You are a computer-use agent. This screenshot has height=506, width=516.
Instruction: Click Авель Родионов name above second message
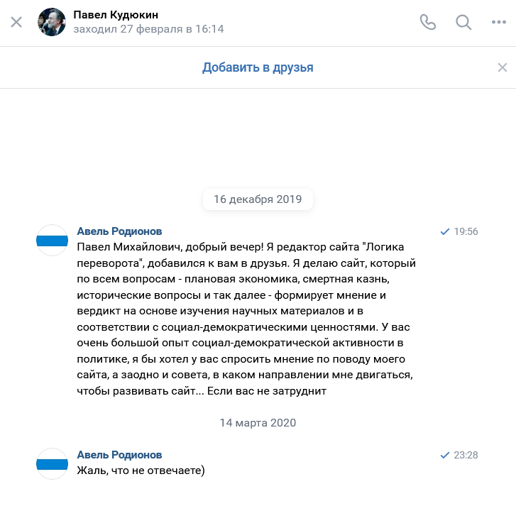tap(119, 455)
